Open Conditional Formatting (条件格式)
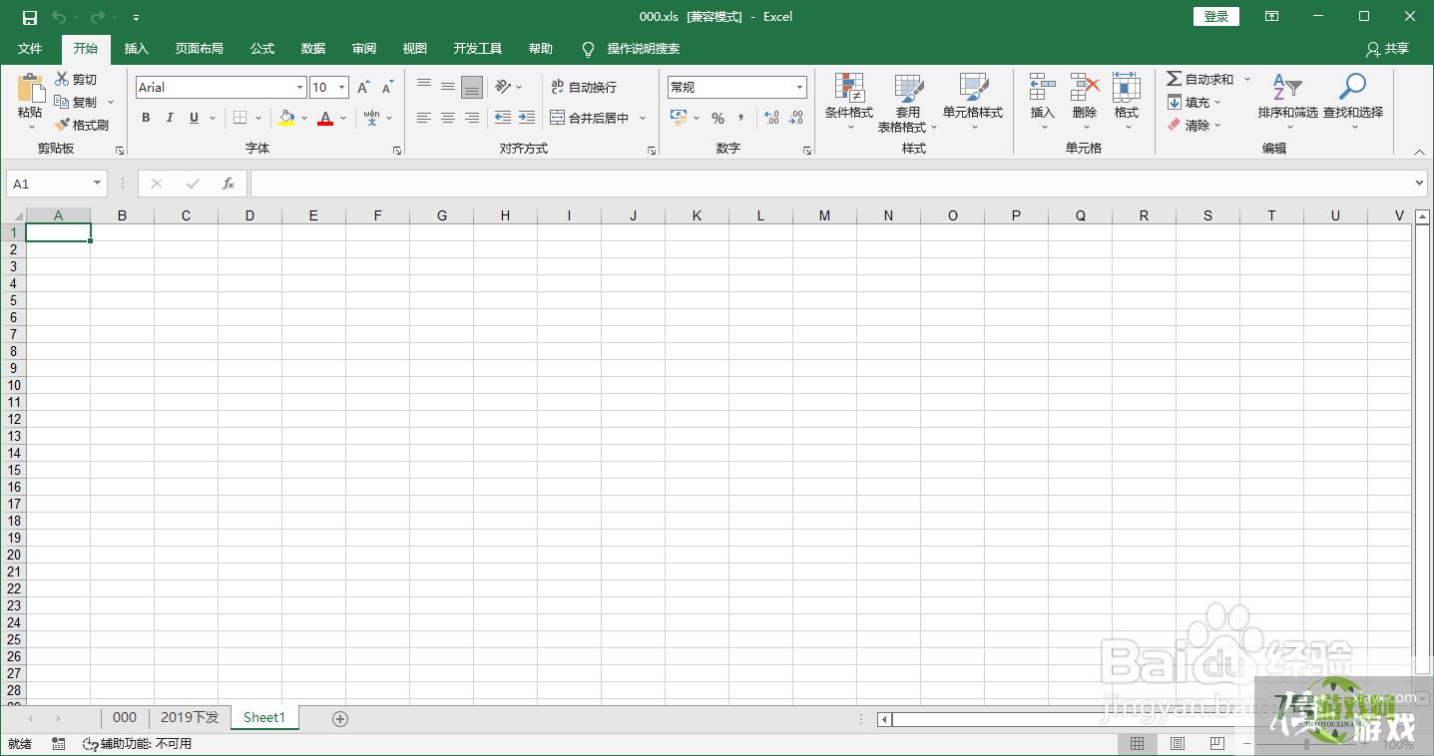1434x756 pixels. pyautogui.click(x=849, y=102)
